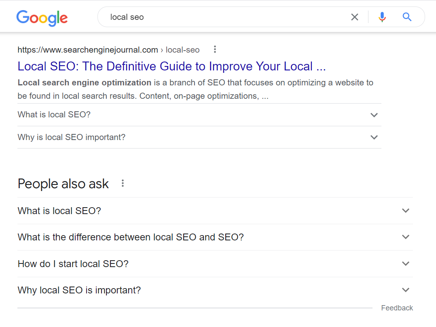Expand "How do I start local SEO?" arrow

pos(406,264)
